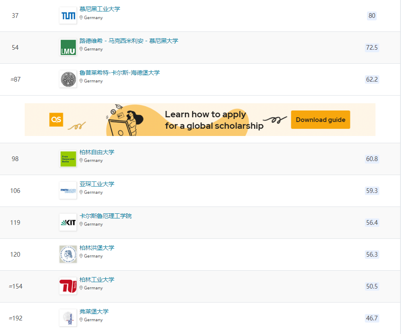Image resolution: width=401 pixels, height=334 pixels.
Task: Click the orange QS logo in banner
Action: pos(56,119)
